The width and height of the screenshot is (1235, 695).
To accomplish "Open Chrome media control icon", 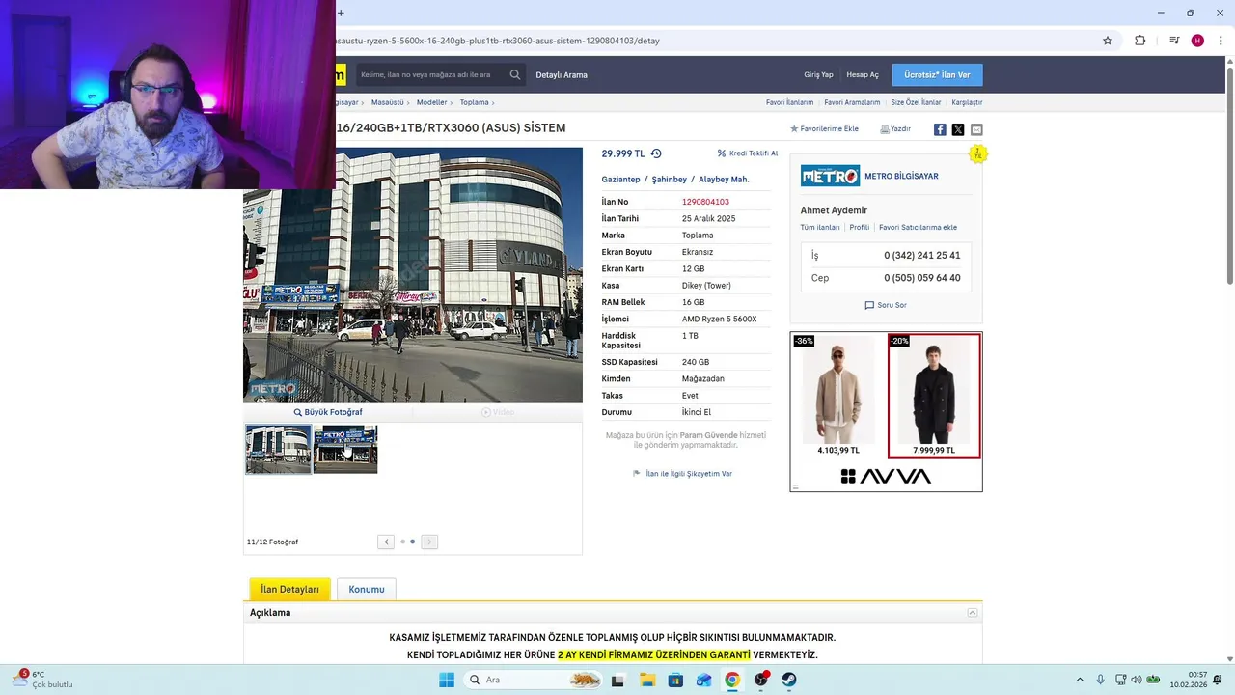I will click(1174, 41).
